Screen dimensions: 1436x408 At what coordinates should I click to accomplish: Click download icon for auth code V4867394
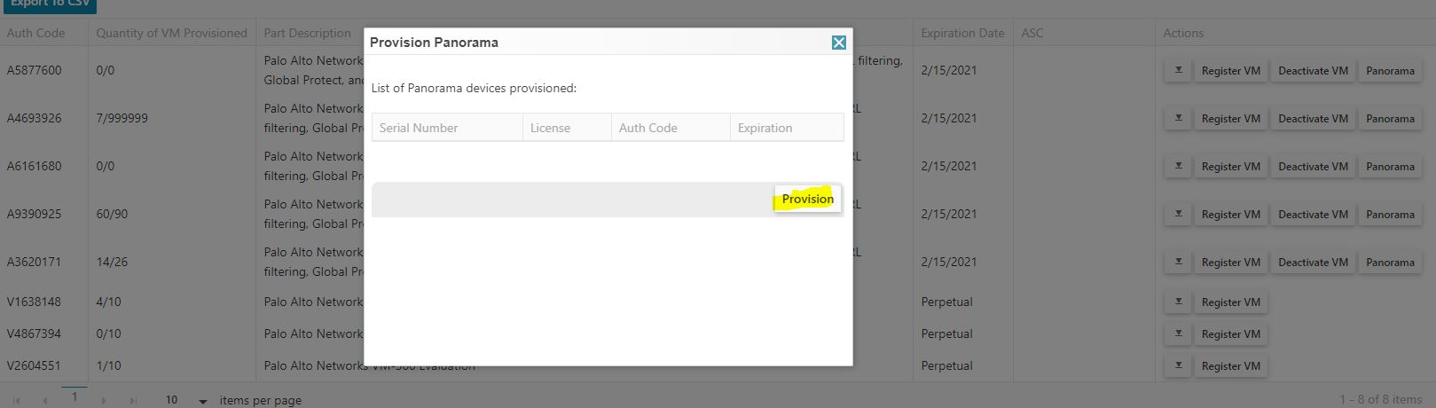click(1178, 334)
